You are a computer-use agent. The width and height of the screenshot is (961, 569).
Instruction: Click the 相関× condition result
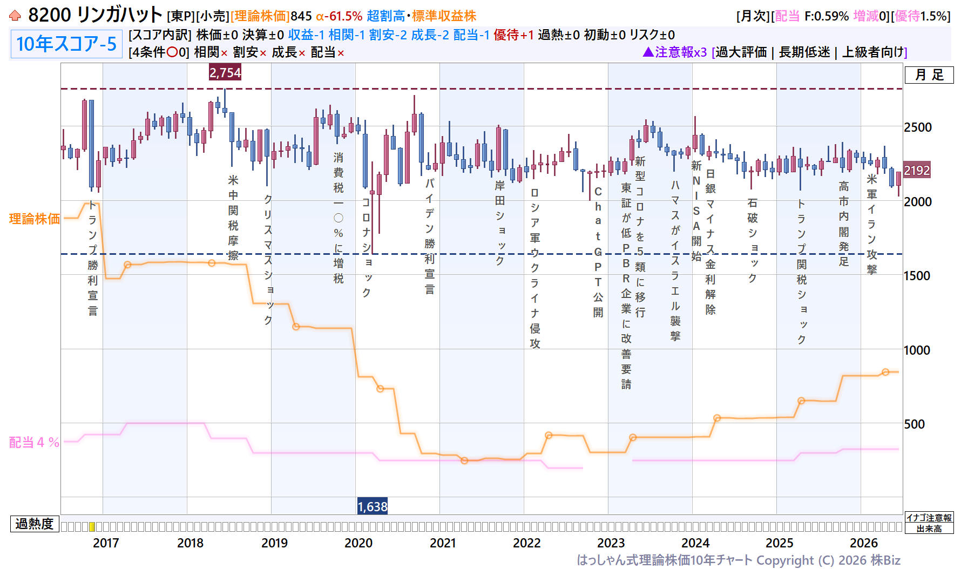211,52
